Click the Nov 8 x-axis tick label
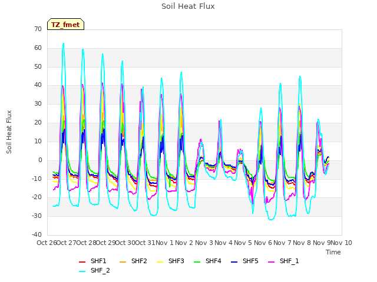The height and width of the screenshot is (282, 377). pyautogui.click(x=302, y=243)
